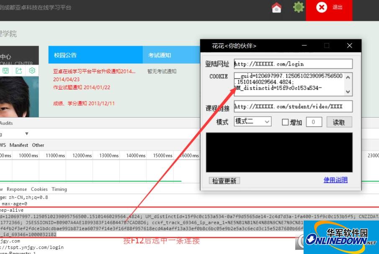This screenshot has height=254, width=379.
Task: Expand the dropdown arrow below Audits
Action: (26, 133)
